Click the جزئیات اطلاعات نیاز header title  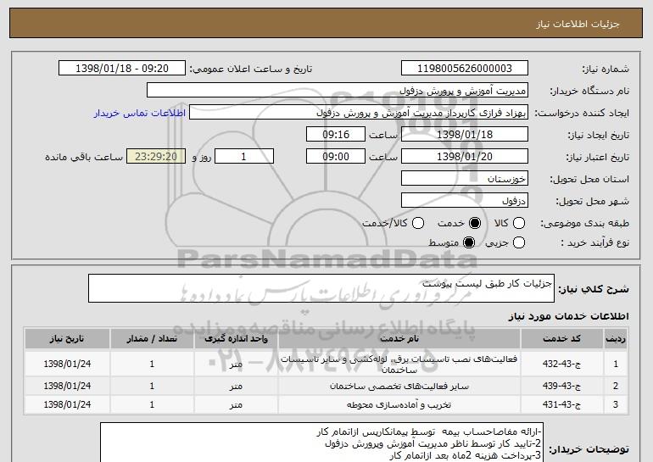578,24
